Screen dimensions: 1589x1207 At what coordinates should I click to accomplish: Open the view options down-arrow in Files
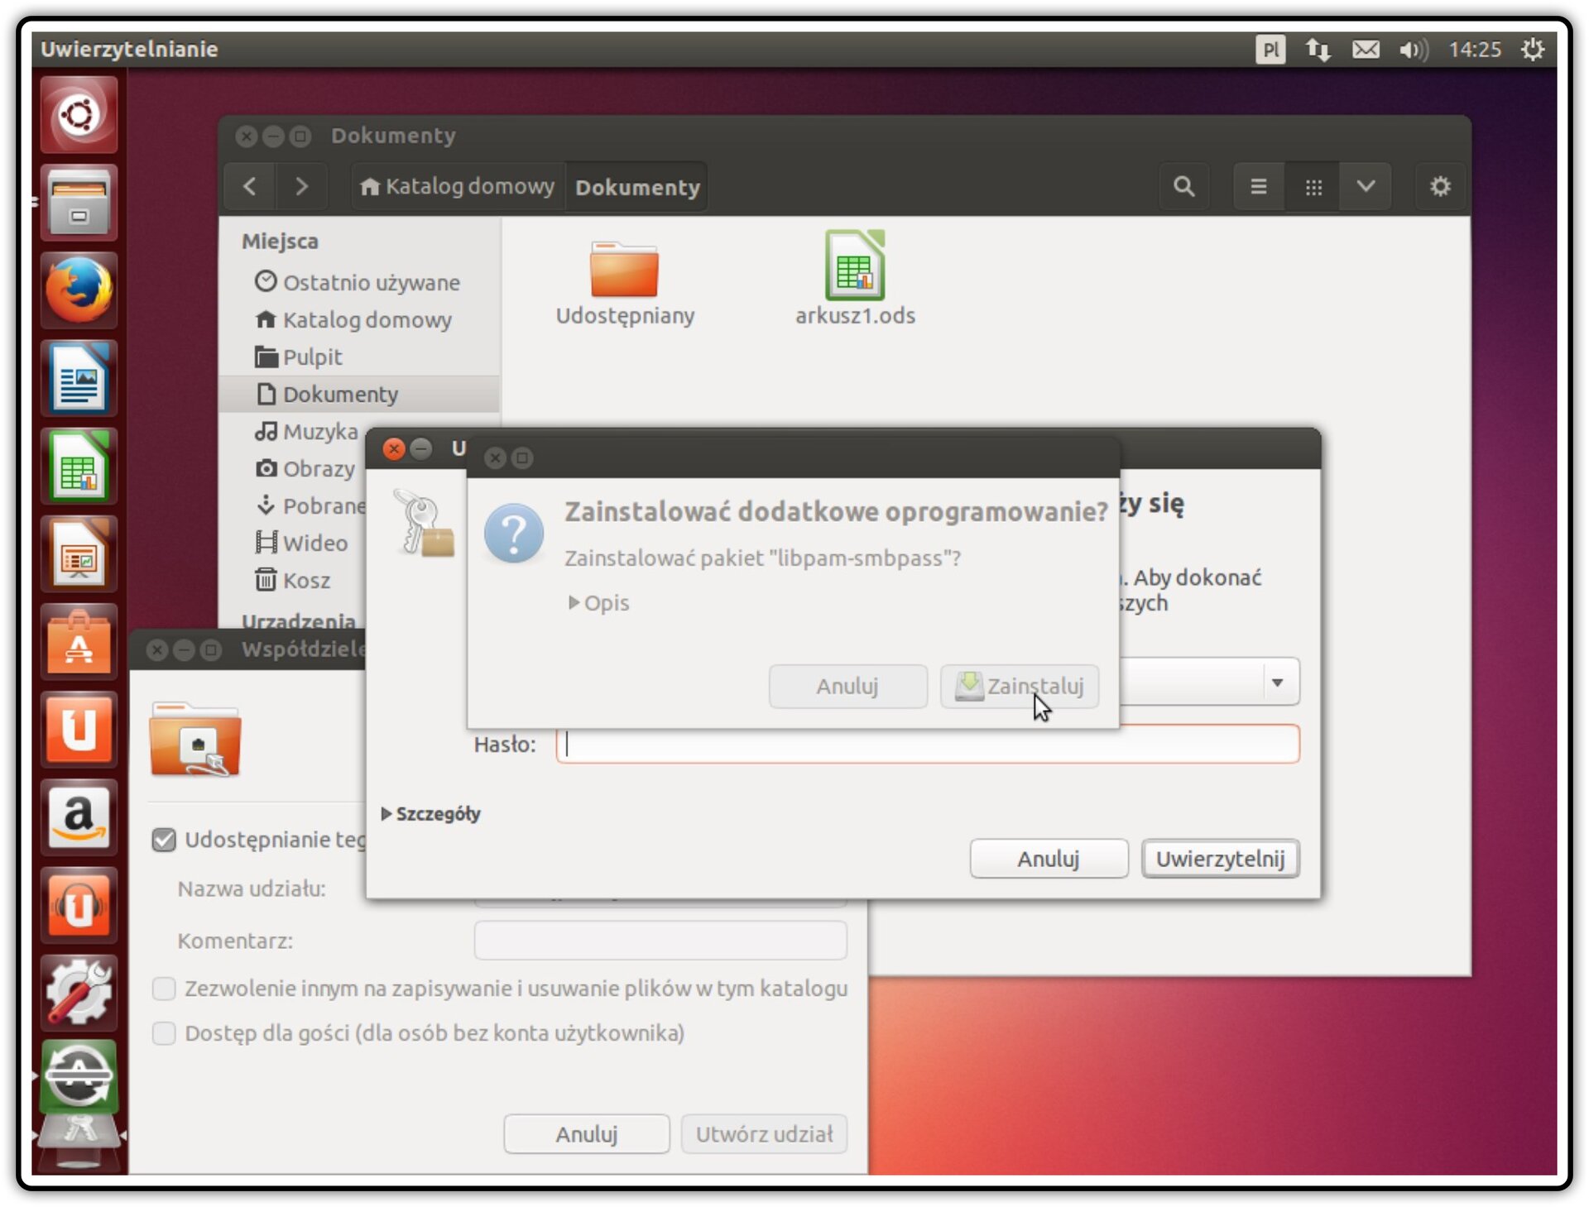click(1366, 187)
